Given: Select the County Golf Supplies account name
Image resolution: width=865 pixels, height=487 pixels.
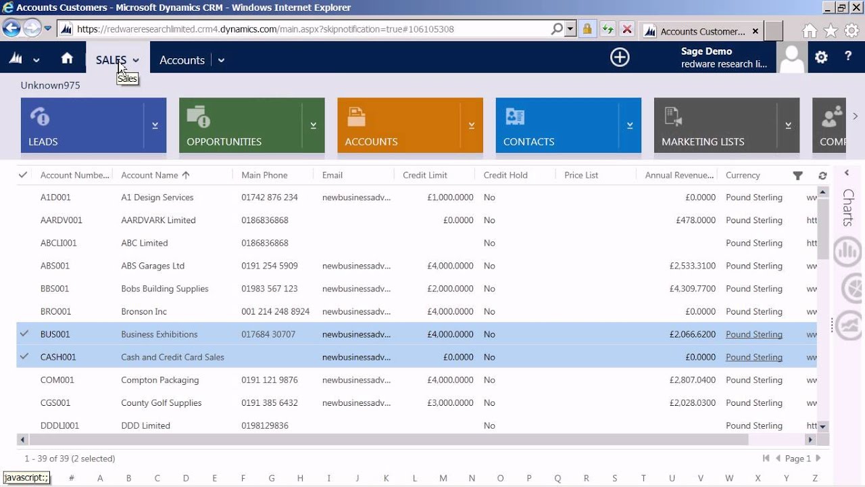Looking at the screenshot, I should [162, 402].
